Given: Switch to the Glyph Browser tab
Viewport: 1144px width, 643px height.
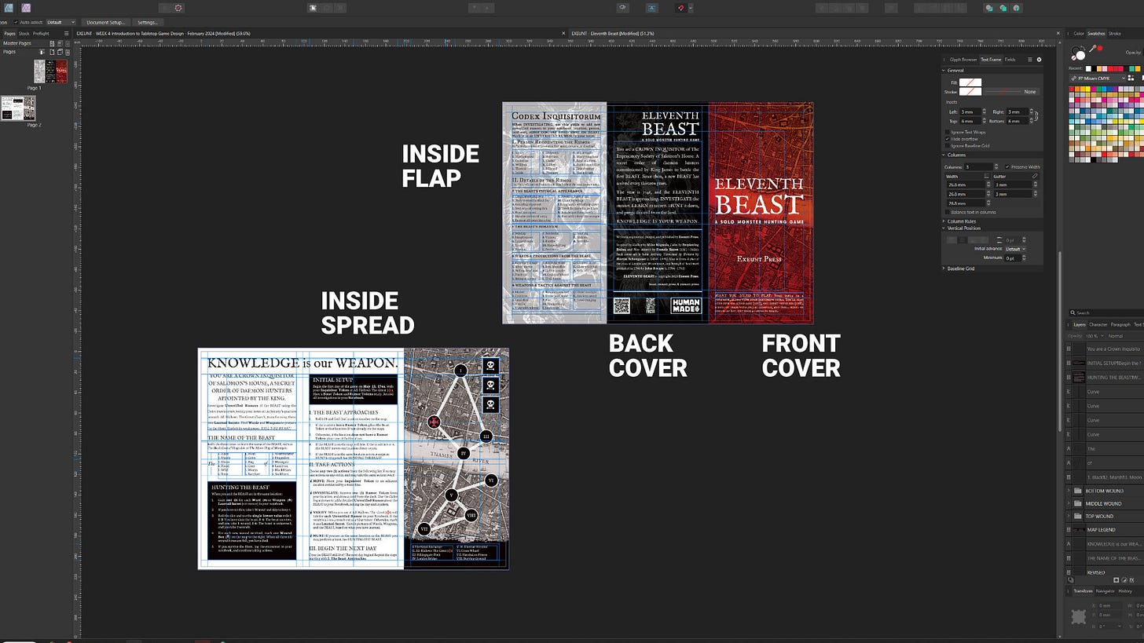Looking at the screenshot, I should [x=962, y=60].
